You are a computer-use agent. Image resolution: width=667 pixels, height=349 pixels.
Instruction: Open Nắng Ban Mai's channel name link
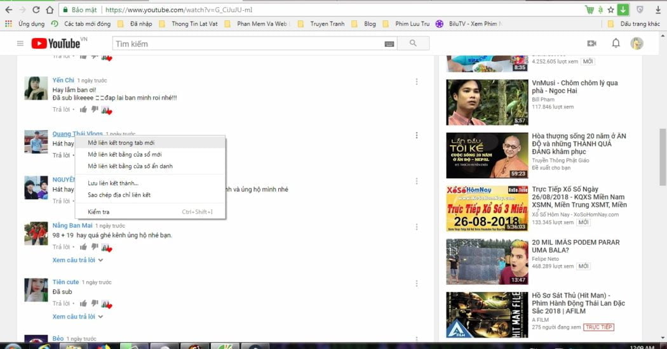[x=72, y=225]
